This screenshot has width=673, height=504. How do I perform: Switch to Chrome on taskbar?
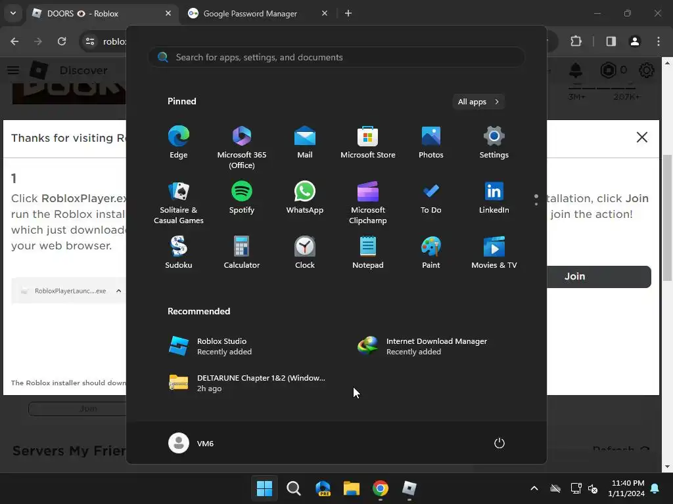(381, 488)
